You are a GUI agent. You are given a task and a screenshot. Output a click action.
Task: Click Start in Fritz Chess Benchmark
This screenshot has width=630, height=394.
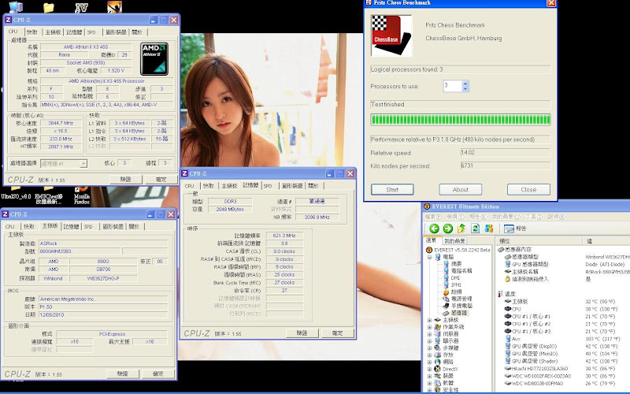[x=392, y=189]
